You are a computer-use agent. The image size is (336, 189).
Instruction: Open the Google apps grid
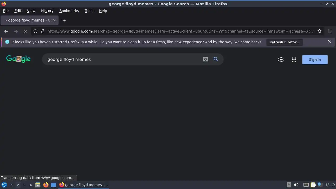[294, 60]
